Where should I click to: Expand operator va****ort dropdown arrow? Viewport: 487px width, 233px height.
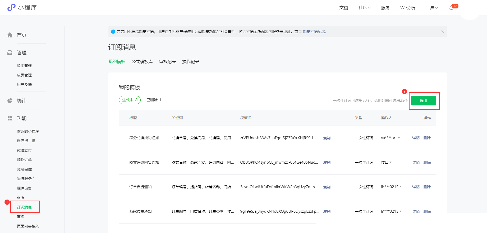pyautogui.click(x=399, y=138)
